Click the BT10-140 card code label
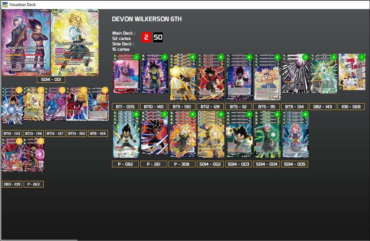370x241 pixels. click(x=154, y=106)
